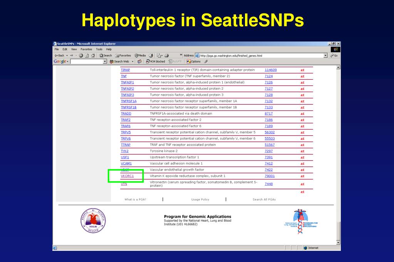Image resolution: width=394 pixels, height=262 pixels.
Task: Stop page loading with Stop icon
Action: tap(81, 55)
